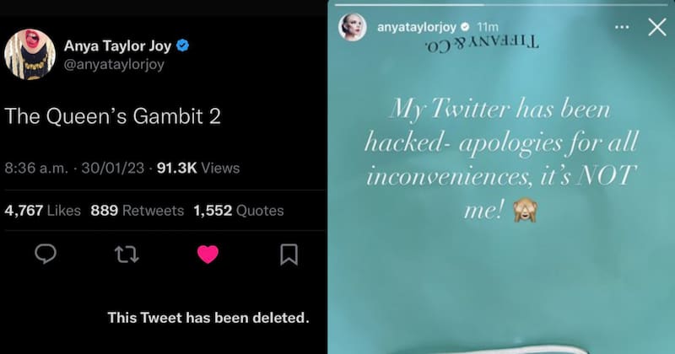Click the retweet arrows icon

click(x=127, y=254)
